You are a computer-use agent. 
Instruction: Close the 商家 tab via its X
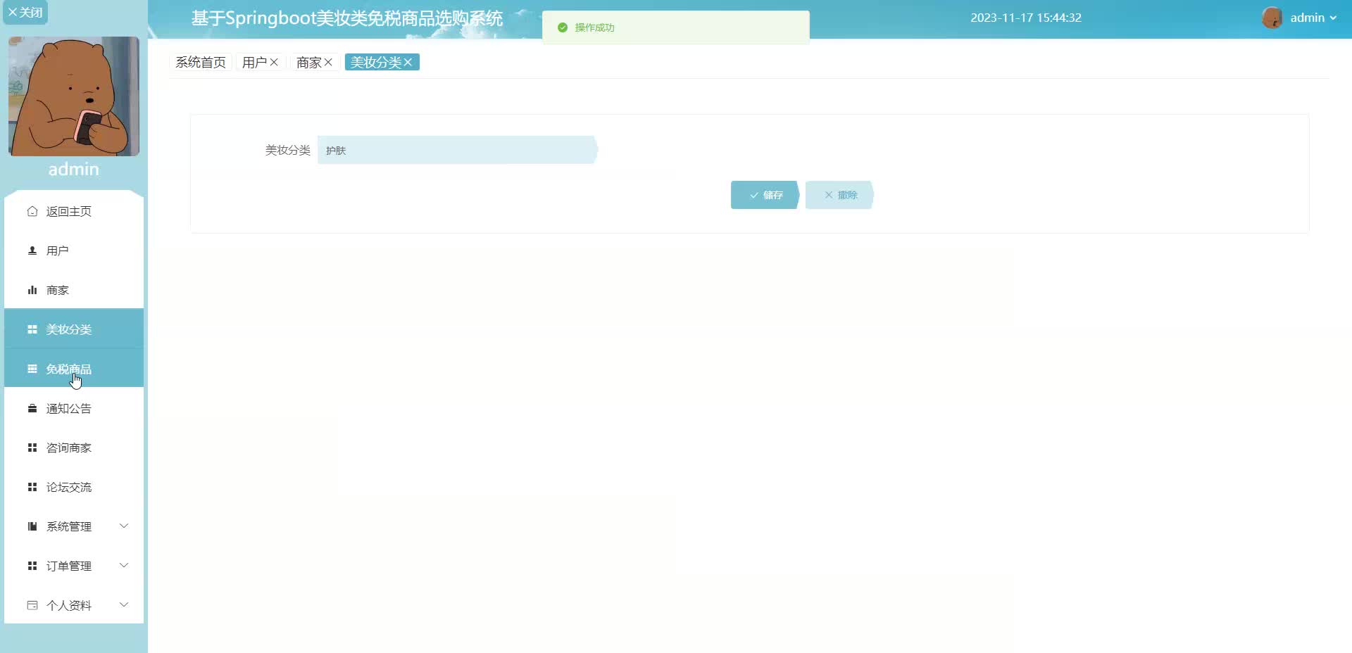[328, 62]
